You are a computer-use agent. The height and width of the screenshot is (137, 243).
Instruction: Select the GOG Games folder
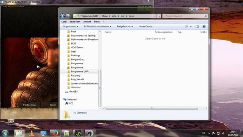tap(77, 48)
